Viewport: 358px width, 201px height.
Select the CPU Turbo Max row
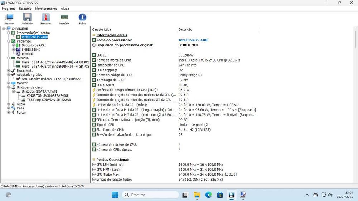point(176,175)
